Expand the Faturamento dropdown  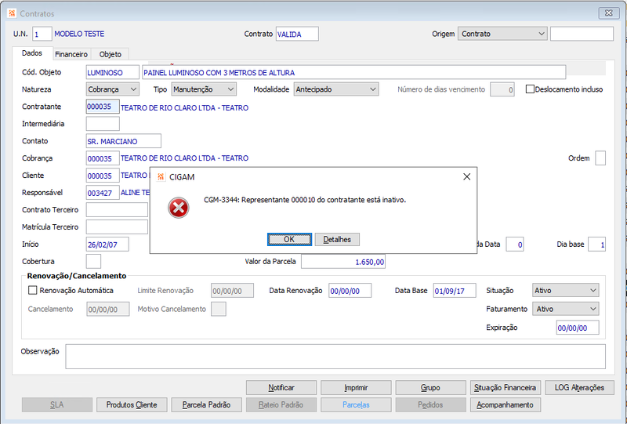coord(565,309)
